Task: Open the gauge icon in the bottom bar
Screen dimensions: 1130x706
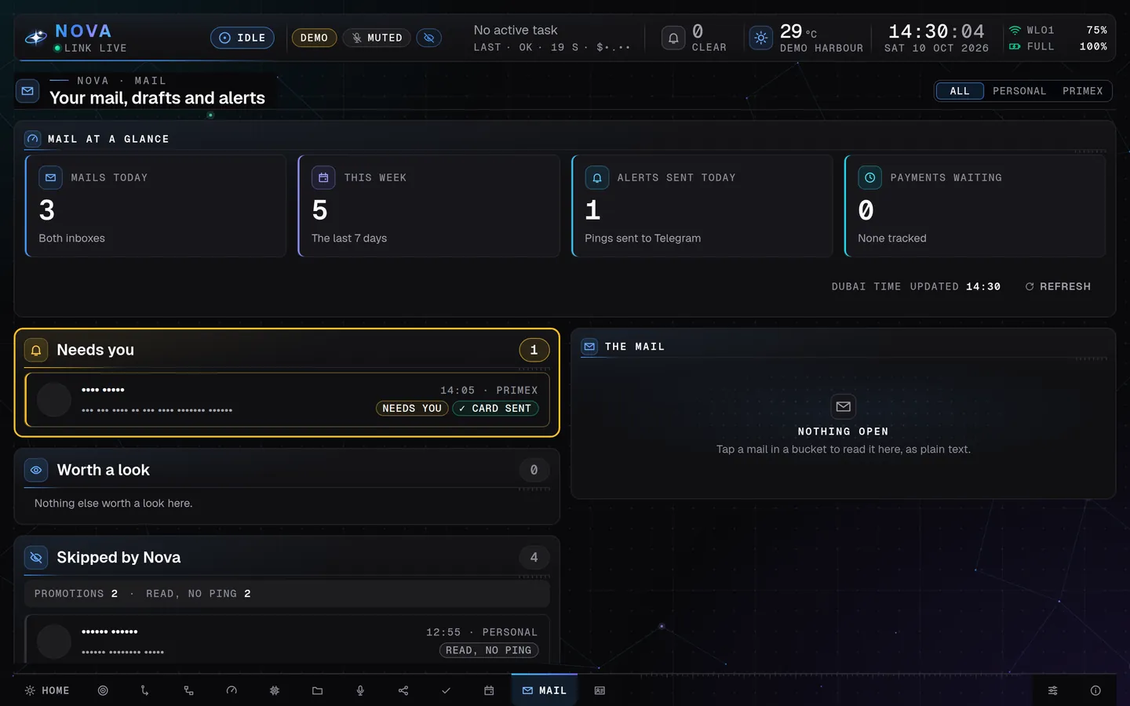Action: pos(231,690)
